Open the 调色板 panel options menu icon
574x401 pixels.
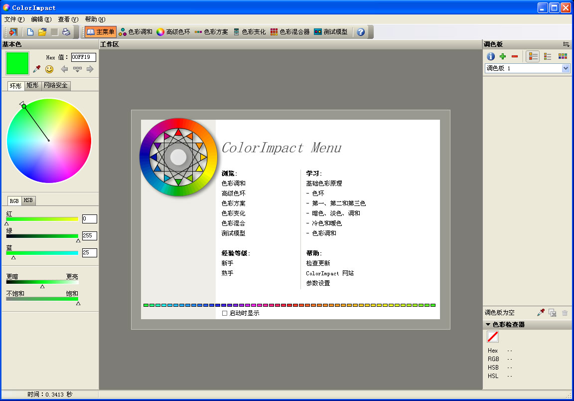click(566, 44)
